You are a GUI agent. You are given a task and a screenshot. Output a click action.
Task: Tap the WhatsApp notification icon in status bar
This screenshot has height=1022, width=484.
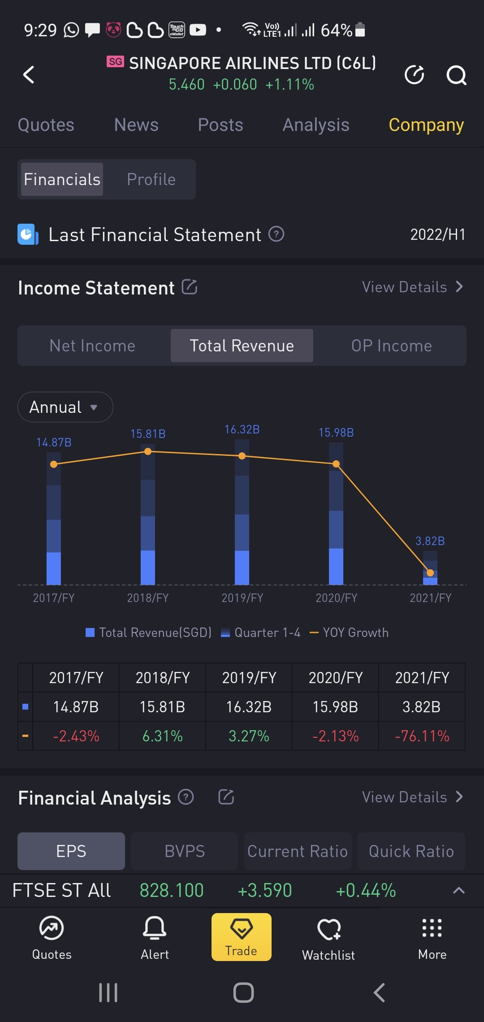71,30
